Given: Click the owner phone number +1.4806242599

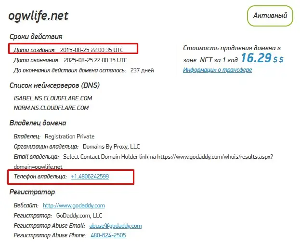Looking at the screenshot, I should [x=90, y=177].
